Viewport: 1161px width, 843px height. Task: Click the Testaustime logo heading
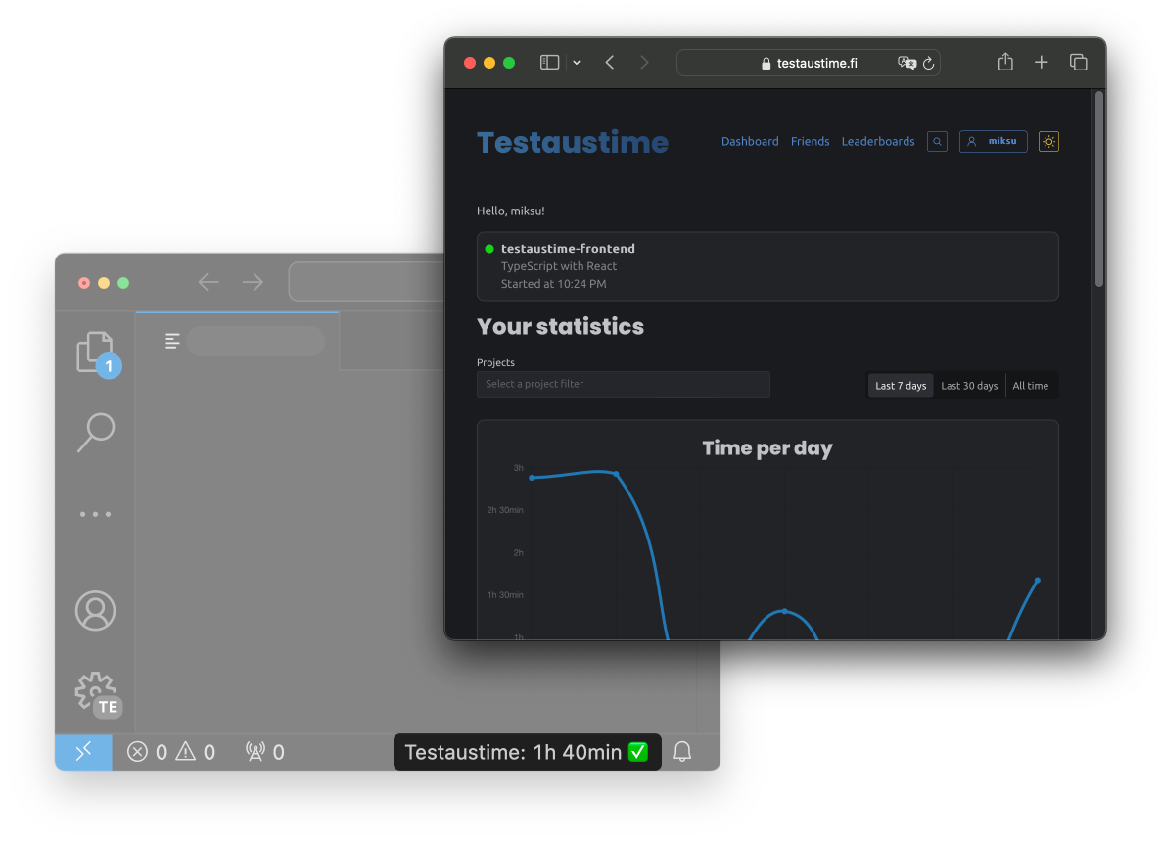tap(573, 142)
